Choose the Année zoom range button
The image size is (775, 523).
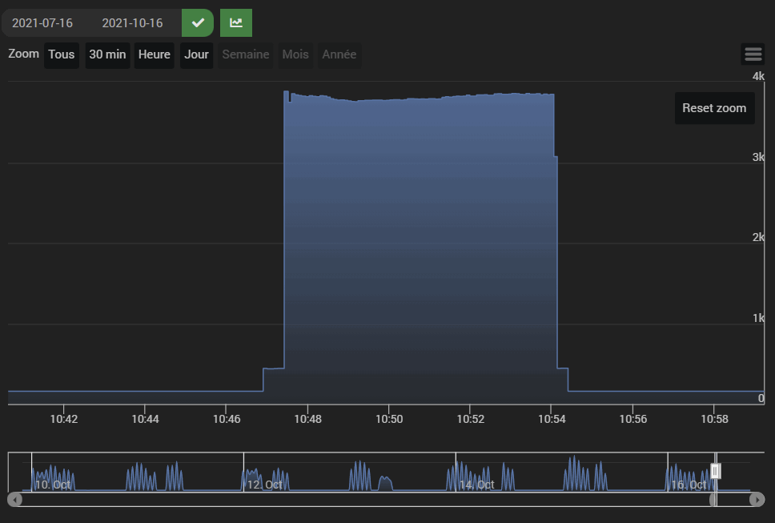[x=339, y=54]
